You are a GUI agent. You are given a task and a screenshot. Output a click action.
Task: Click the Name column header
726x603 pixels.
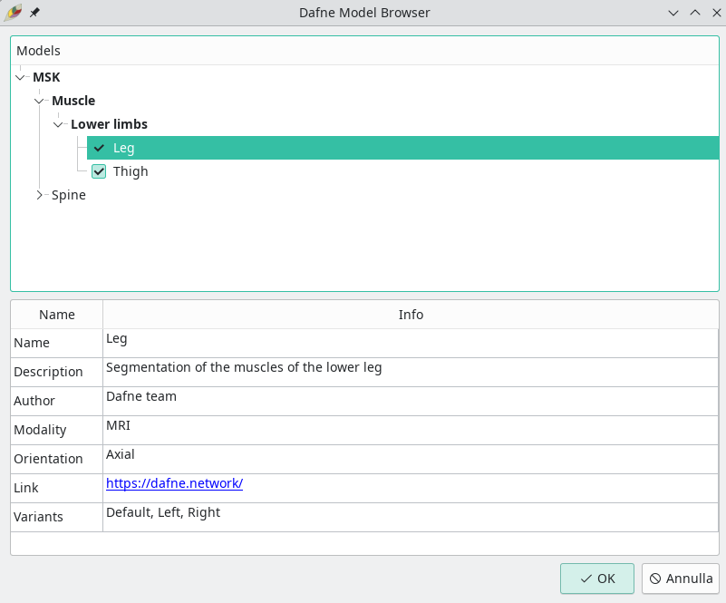(x=57, y=315)
